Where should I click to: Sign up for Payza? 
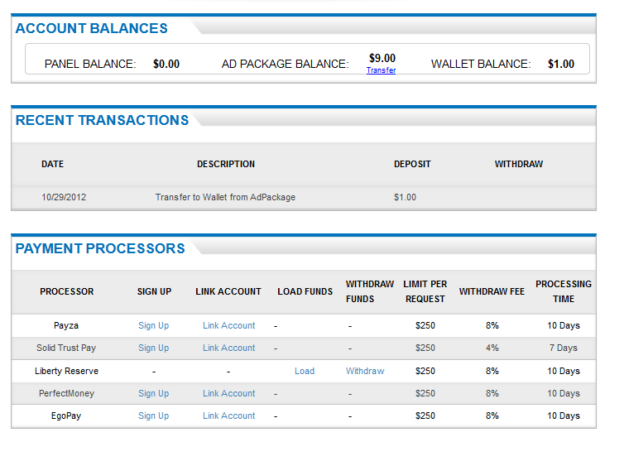coord(153,326)
